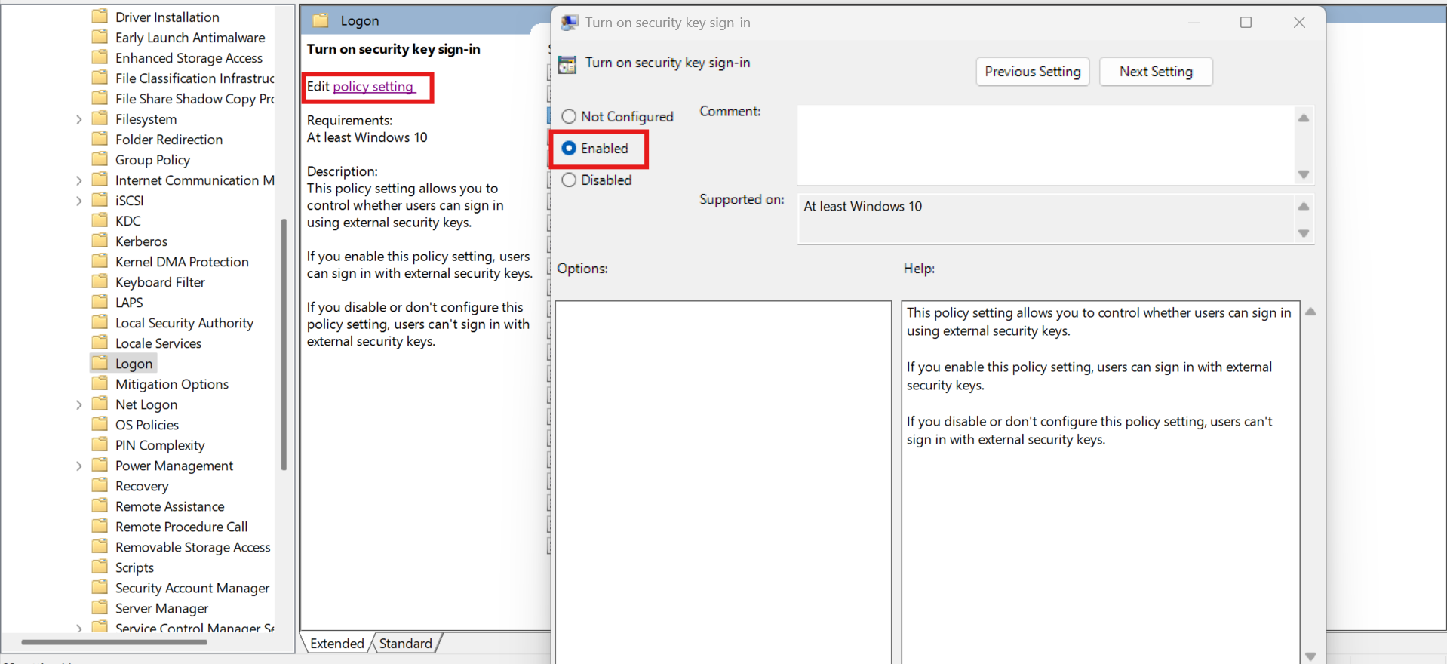Maximize the security key sign-in dialog
1447x664 pixels.
[x=1246, y=23]
